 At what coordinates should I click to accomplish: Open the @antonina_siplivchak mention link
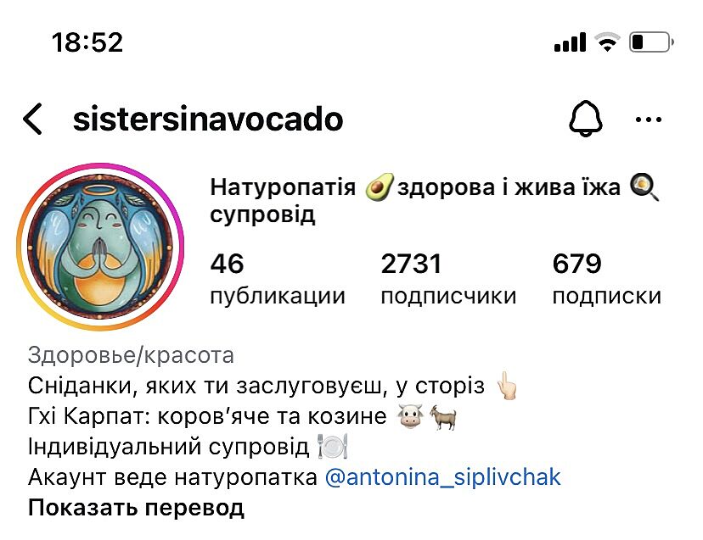(x=442, y=477)
